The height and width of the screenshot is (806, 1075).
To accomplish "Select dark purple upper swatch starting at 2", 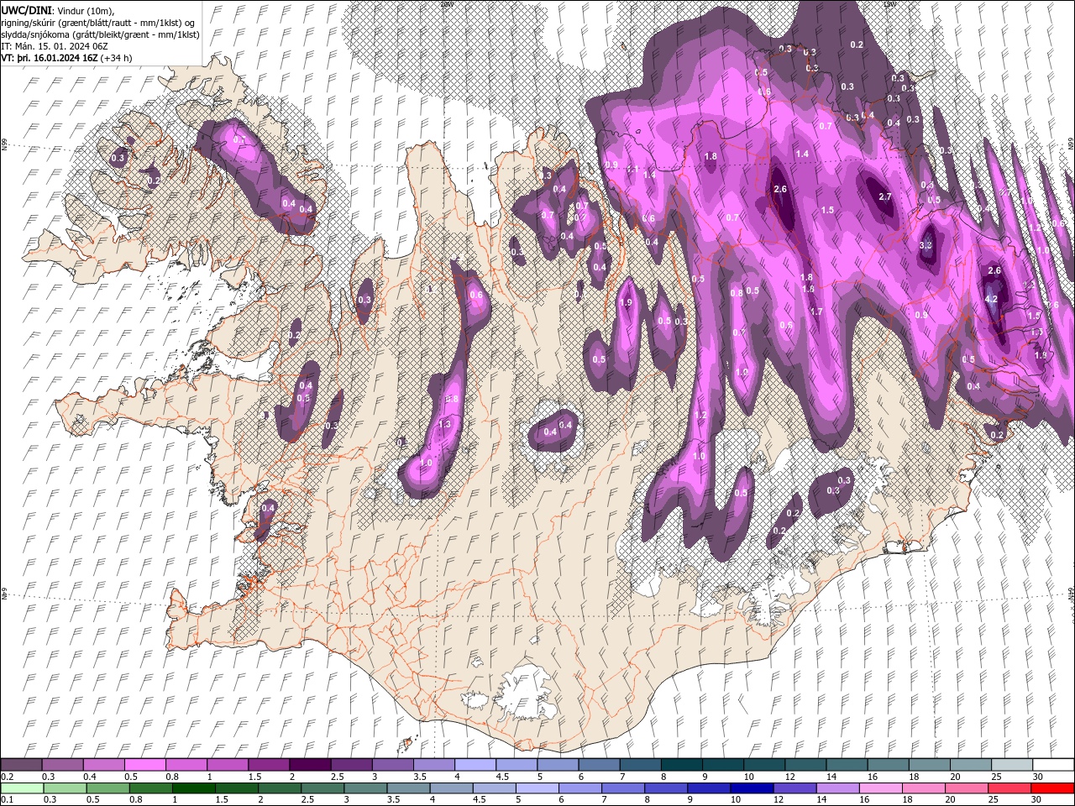I will coord(309,765).
